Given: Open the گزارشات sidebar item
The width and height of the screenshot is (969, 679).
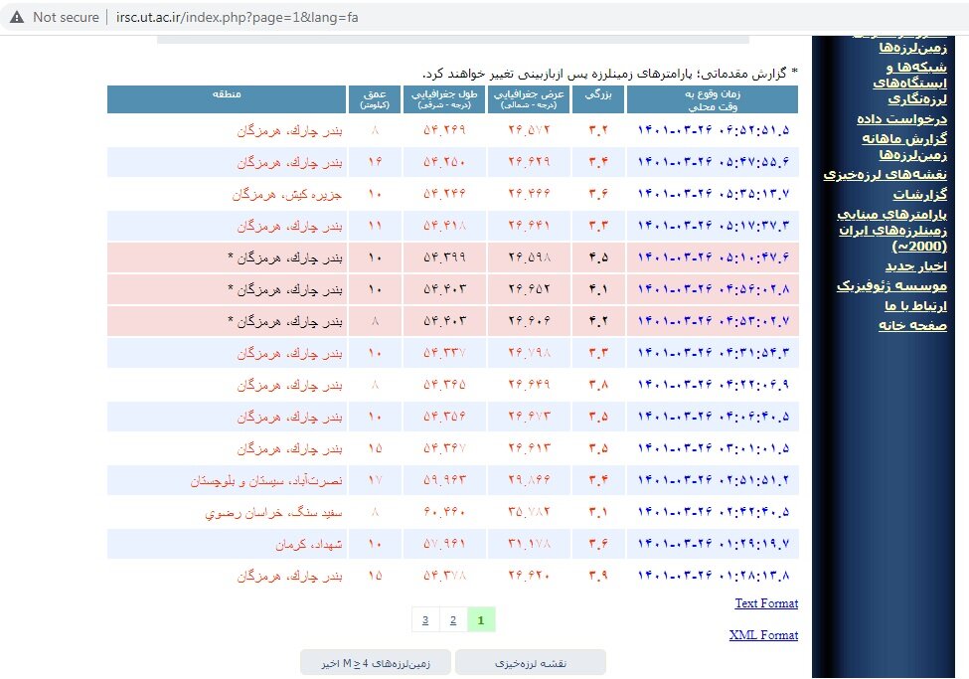Looking at the screenshot, I should 919,194.
